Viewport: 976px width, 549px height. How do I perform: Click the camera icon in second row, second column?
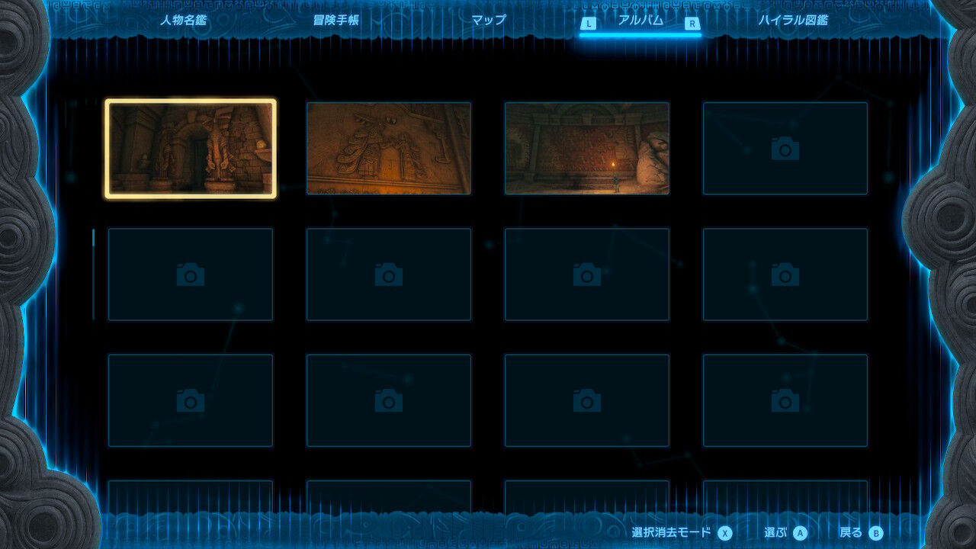[x=389, y=274]
